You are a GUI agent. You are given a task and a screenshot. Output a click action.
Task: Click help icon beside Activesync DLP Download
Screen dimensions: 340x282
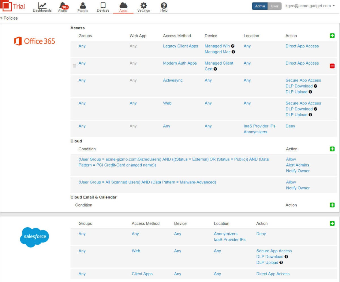point(315,86)
